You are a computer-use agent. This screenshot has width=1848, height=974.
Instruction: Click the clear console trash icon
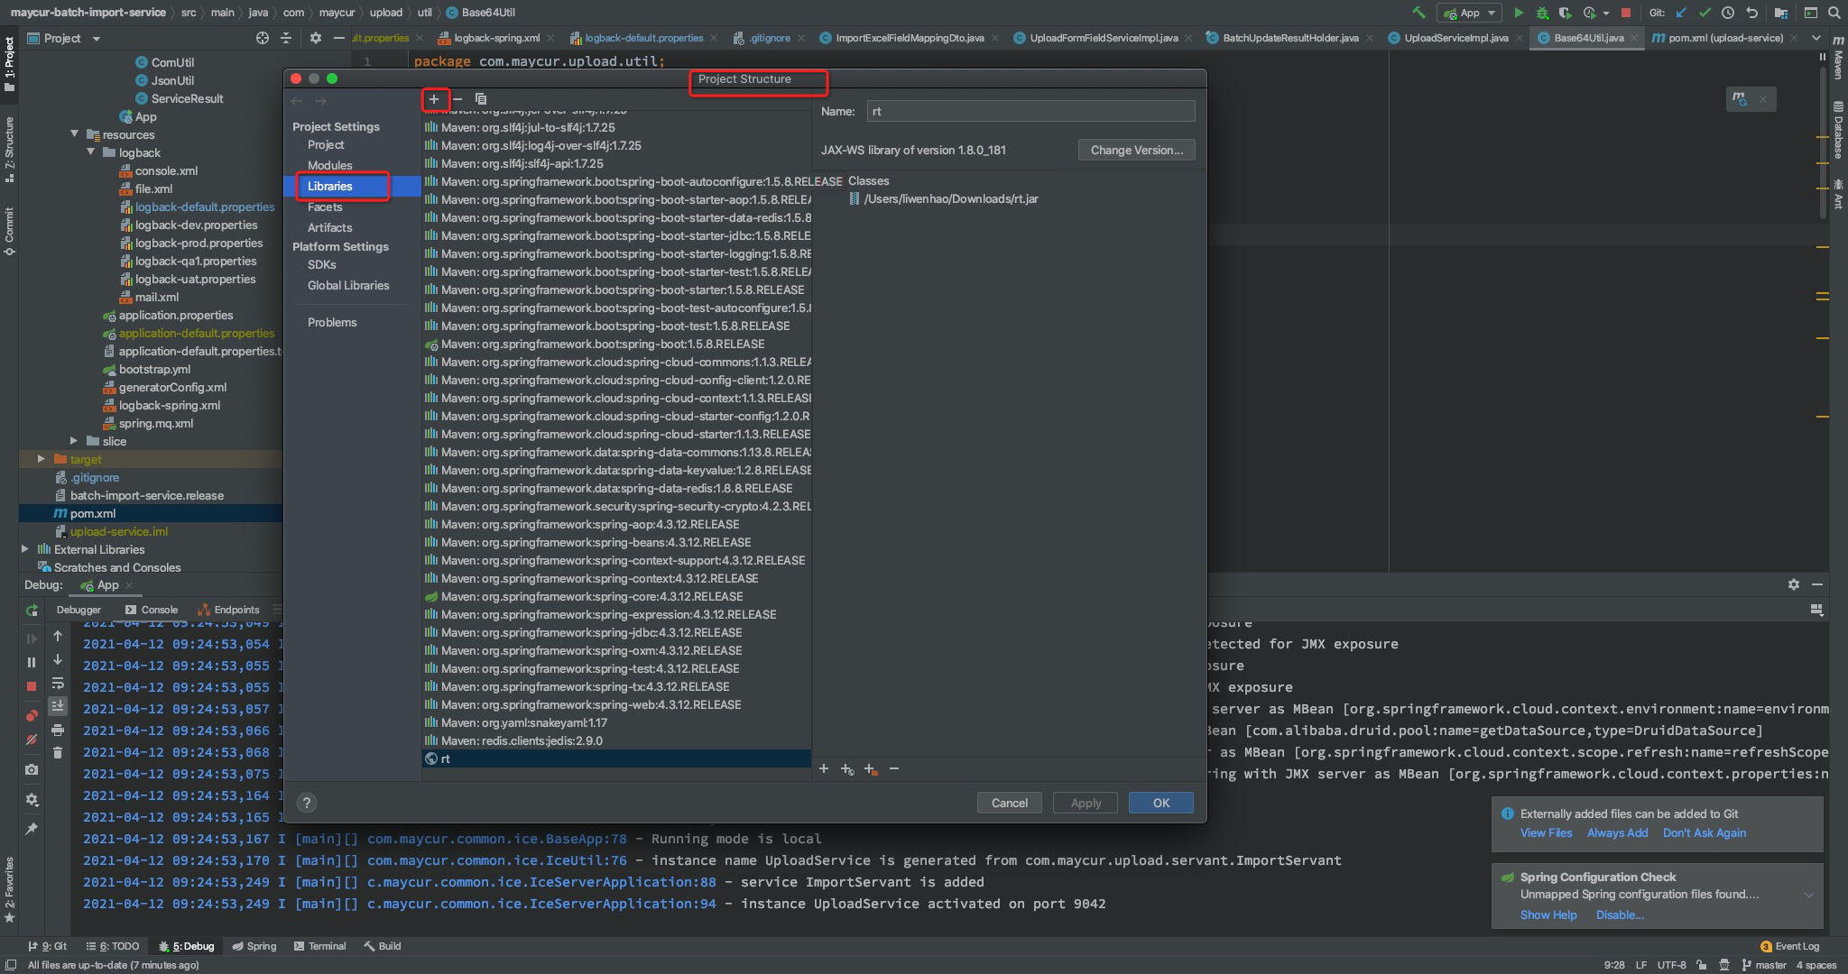tap(58, 752)
